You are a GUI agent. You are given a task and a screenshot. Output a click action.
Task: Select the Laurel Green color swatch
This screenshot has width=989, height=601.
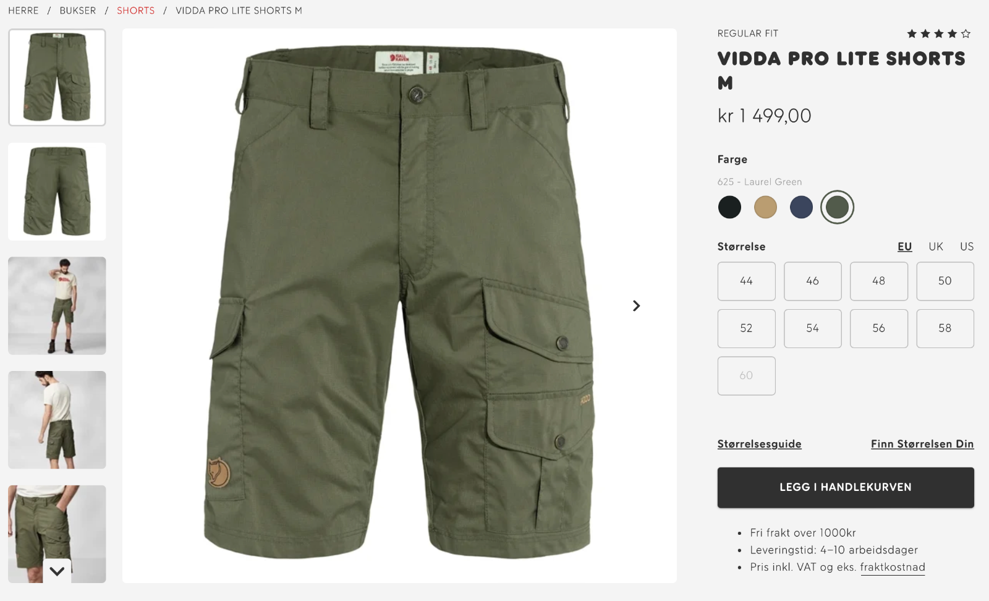point(837,207)
